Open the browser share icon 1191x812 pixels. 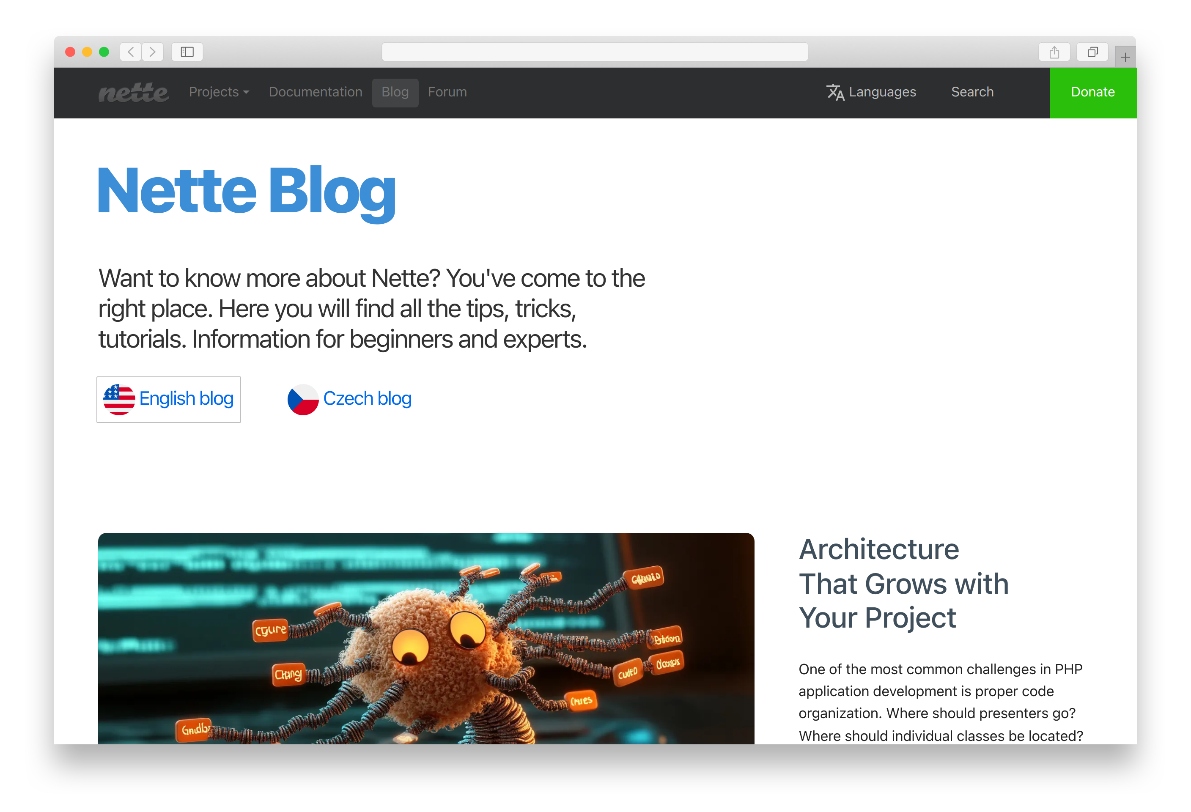tap(1054, 52)
